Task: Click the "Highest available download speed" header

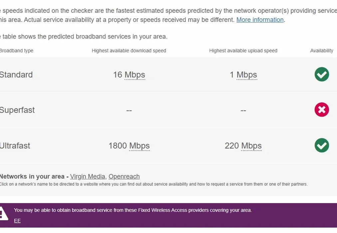Action: [129, 50]
